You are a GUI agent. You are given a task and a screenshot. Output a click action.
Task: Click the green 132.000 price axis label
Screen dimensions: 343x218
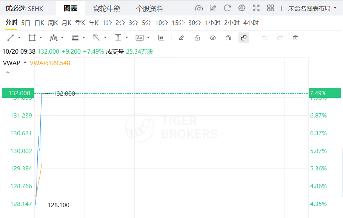tap(18, 93)
